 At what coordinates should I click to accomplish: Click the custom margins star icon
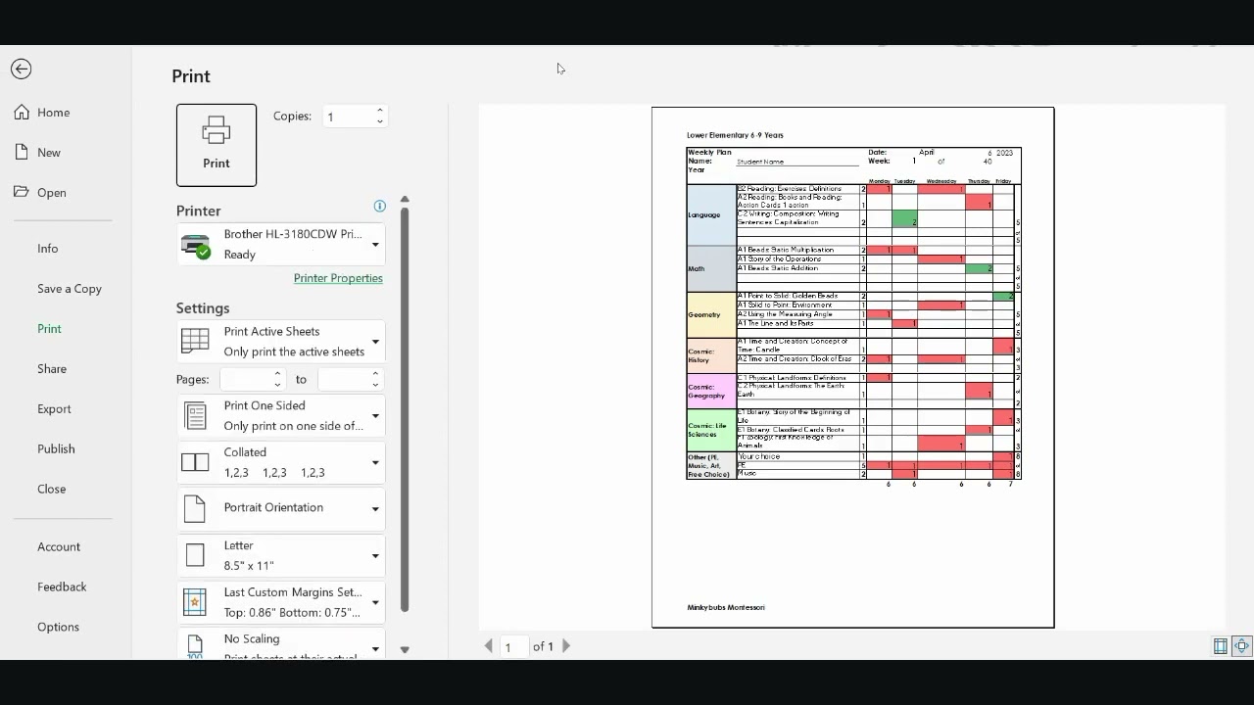click(x=195, y=602)
